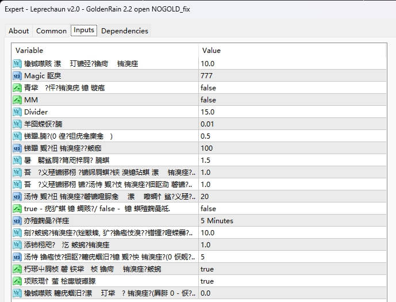Viewport: 396px width, 302px height.
Task: Click the Value column header
Action: coord(293,50)
